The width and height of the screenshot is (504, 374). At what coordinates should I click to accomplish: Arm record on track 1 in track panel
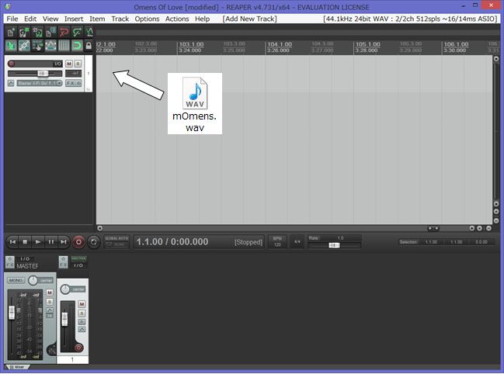11,63
